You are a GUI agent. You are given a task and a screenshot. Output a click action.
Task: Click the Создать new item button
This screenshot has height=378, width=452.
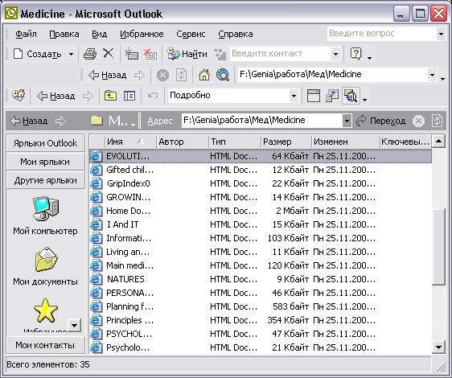pyautogui.click(x=37, y=54)
